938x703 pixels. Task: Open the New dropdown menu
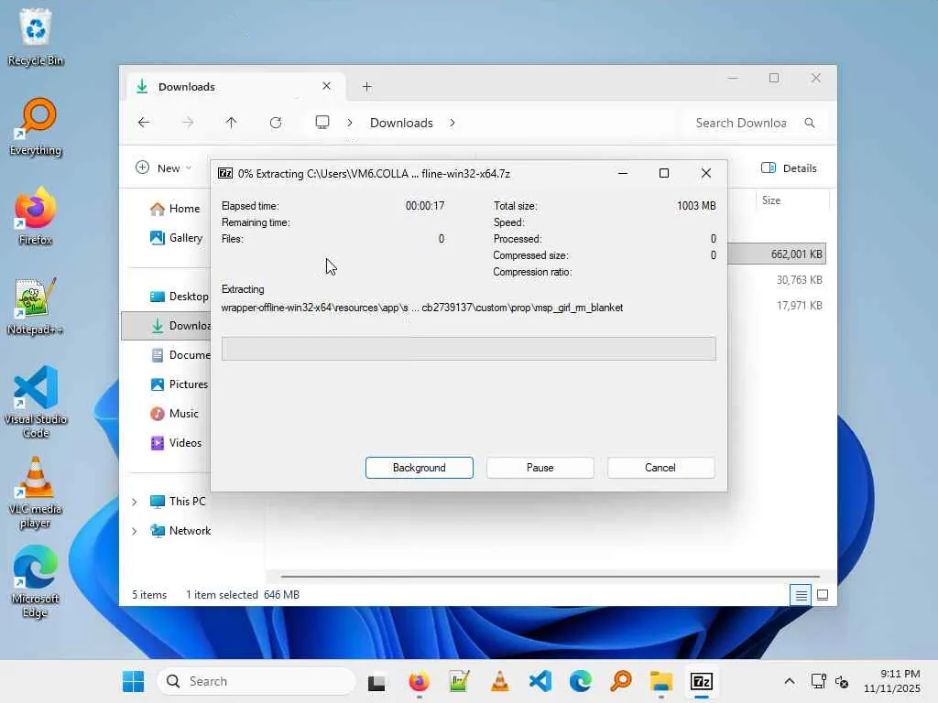pyautogui.click(x=164, y=168)
